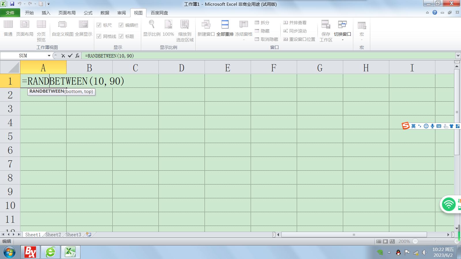Toggle the Formula Bar (编辑栏) checkbox
Viewport: 461px width, 259px height.
[121, 25]
